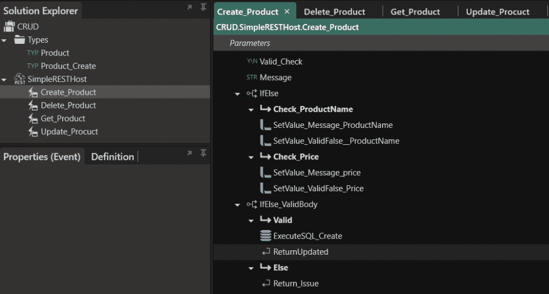Collapse the Types folder node
The width and height of the screenshot is (549, 294).
pos(4,40)
